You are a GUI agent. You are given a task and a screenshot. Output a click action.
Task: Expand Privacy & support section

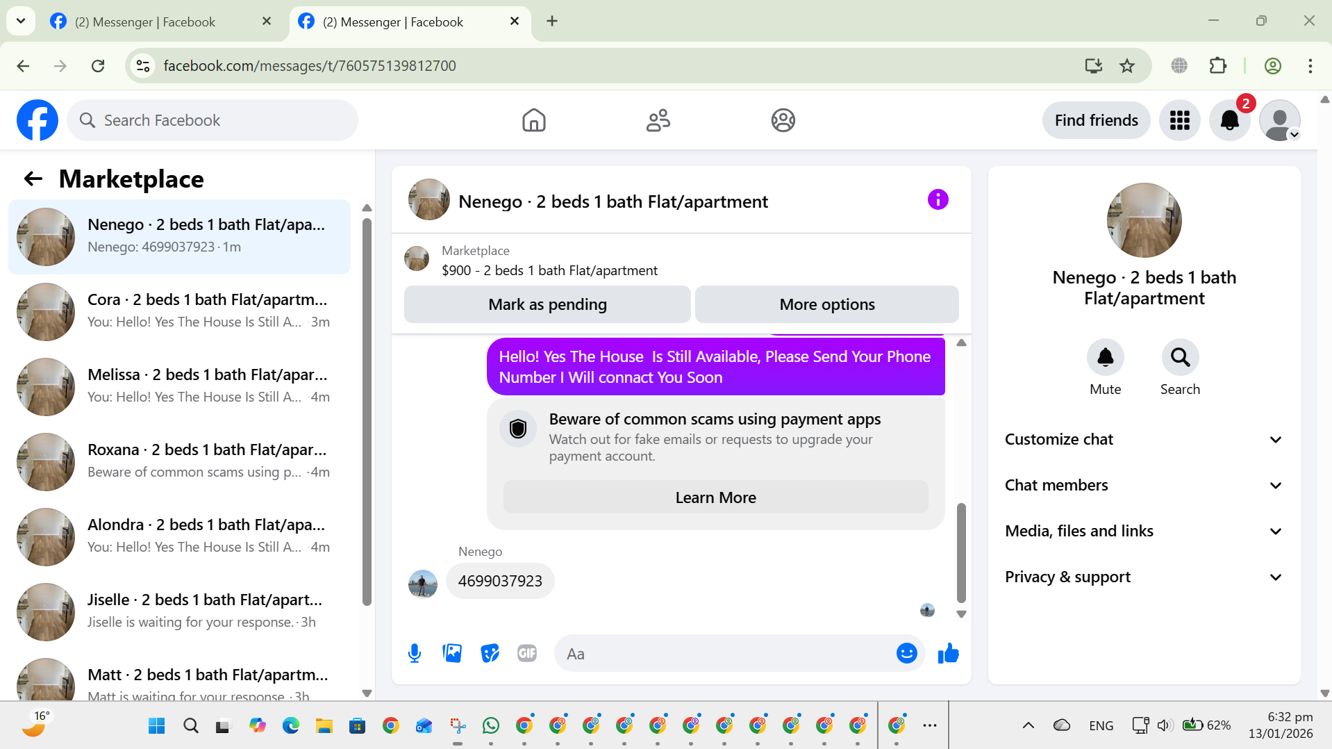point(1144,577)
